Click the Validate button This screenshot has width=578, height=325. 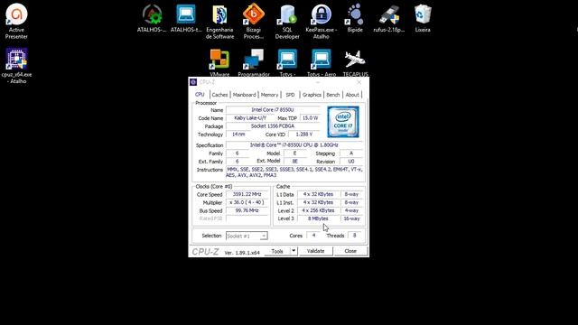point(315,251)
